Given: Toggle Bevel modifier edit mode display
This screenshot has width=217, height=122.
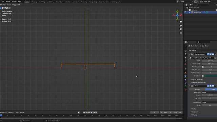Looking at the screenshot, I should click(x=208, y=86).
